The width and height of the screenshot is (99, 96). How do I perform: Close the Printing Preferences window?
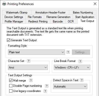point(95,4)
